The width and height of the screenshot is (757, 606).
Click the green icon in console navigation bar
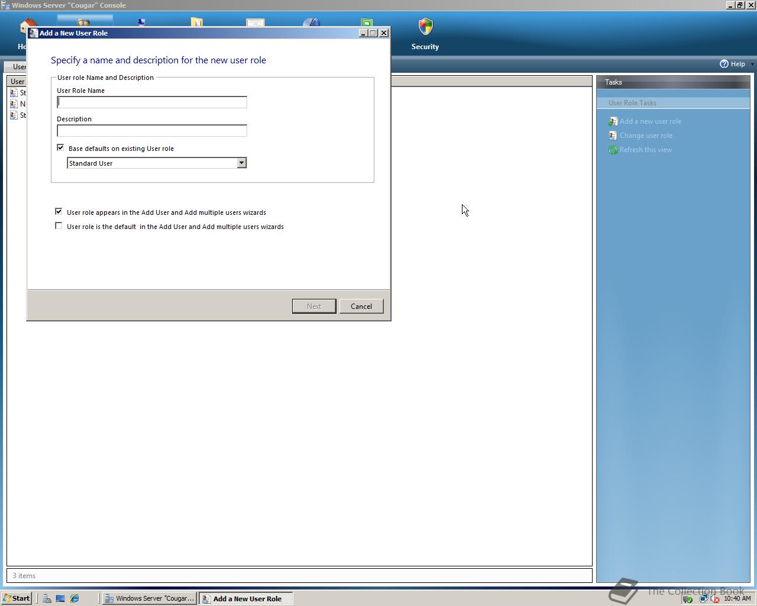(x=367, y=22)
